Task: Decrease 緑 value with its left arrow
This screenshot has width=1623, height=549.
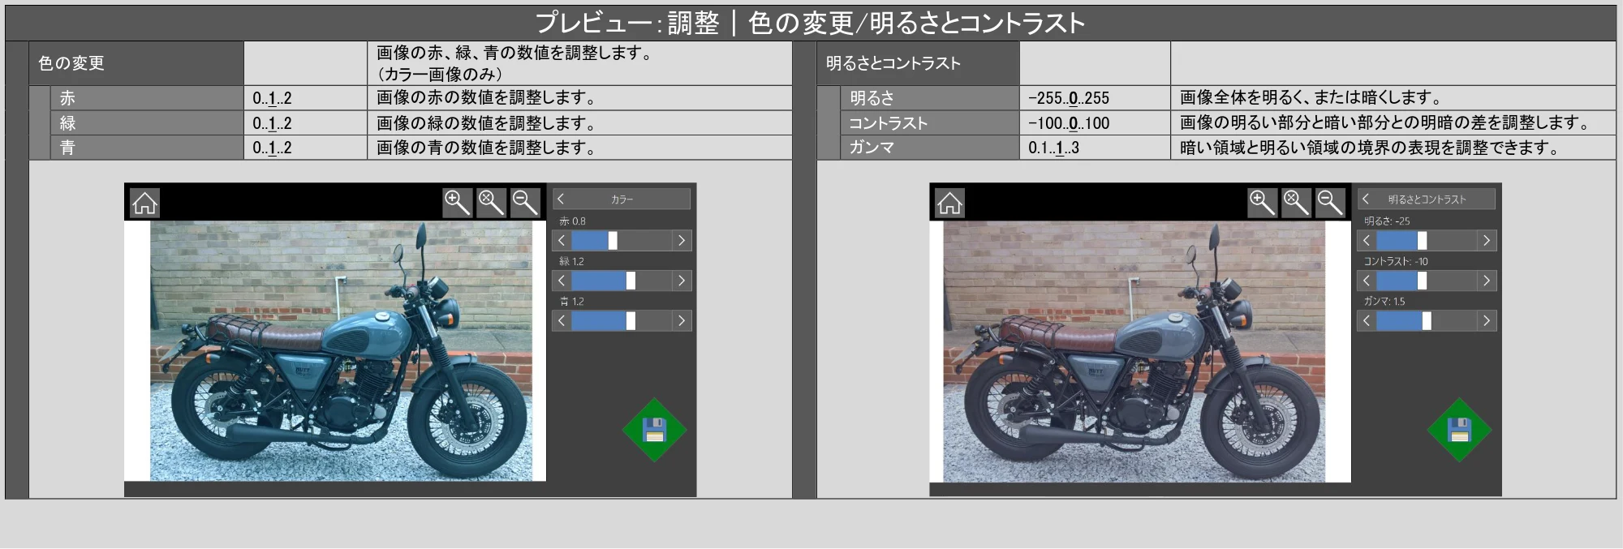Action: [x=562, y=281]
